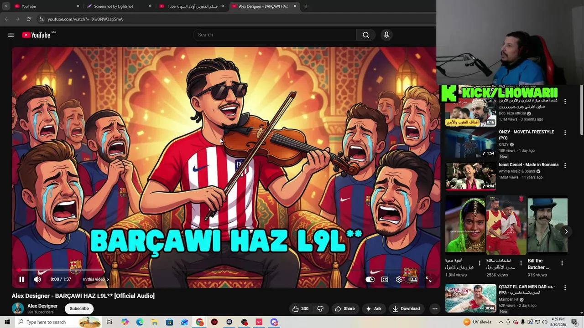Open options for QTA3T EL CAR video
The height and width of the screenshot is (328, 584).
(565, 288)
